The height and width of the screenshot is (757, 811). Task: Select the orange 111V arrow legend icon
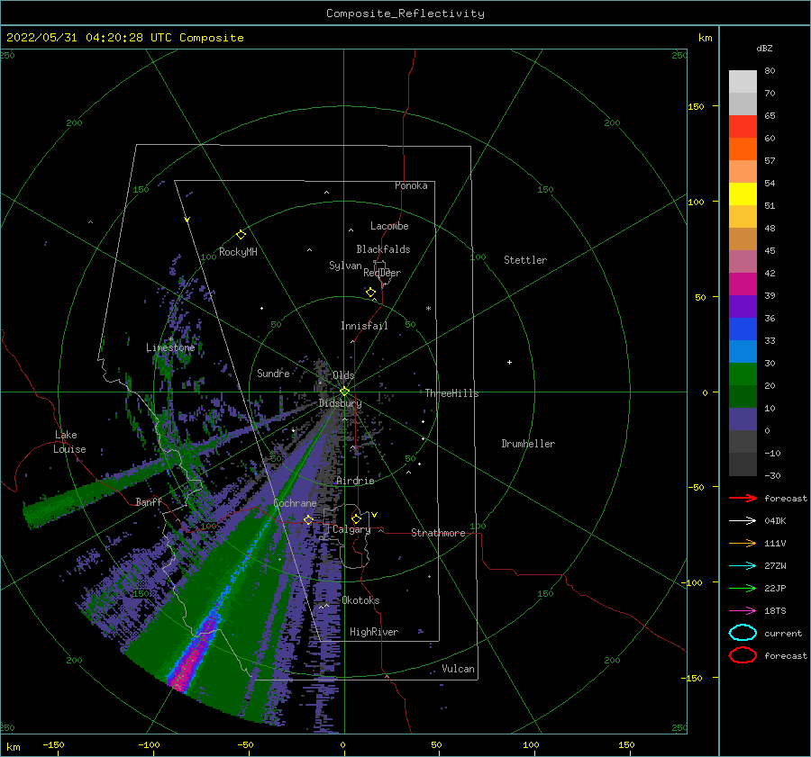[x=743, y=543]
